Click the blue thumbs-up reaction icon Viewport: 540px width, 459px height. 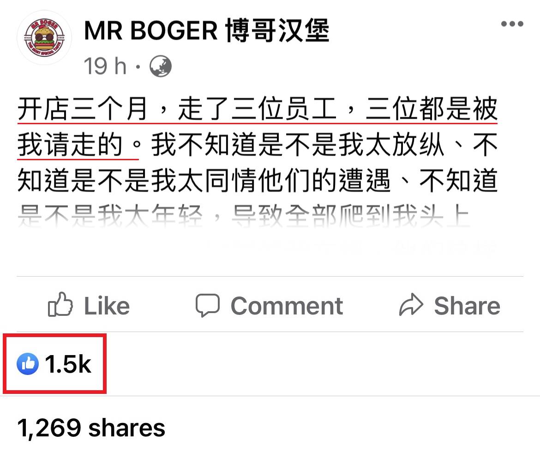28,364
